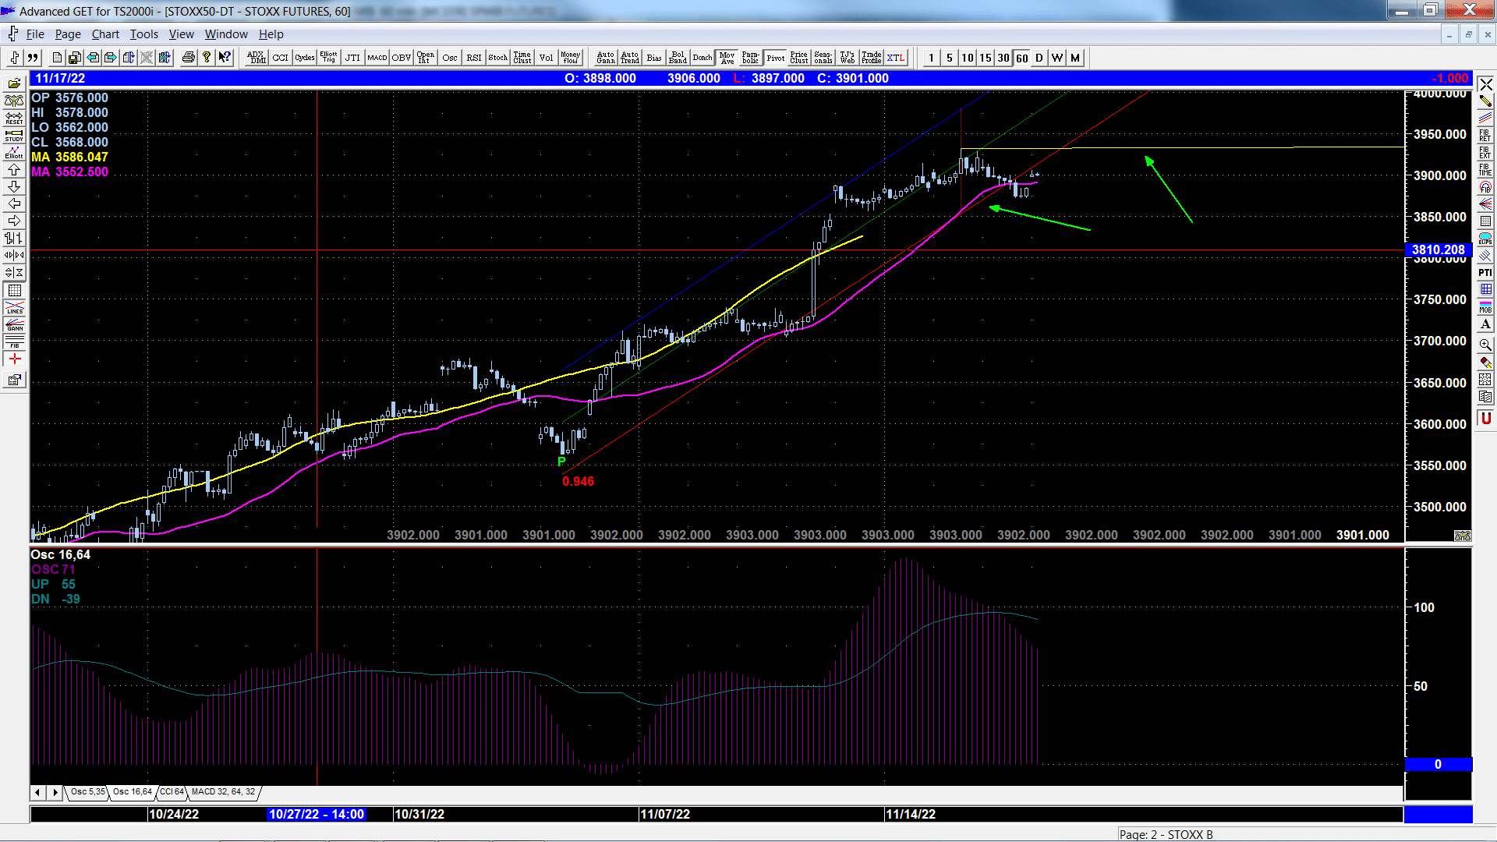
Task: Select the Monthly (M) timeframe
Action: (x=1075, y=58)
